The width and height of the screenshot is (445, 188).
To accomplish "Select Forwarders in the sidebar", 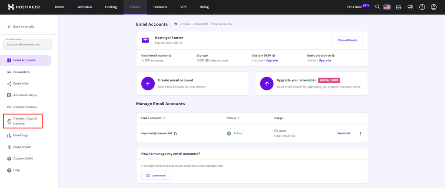I will coord(21,72).
